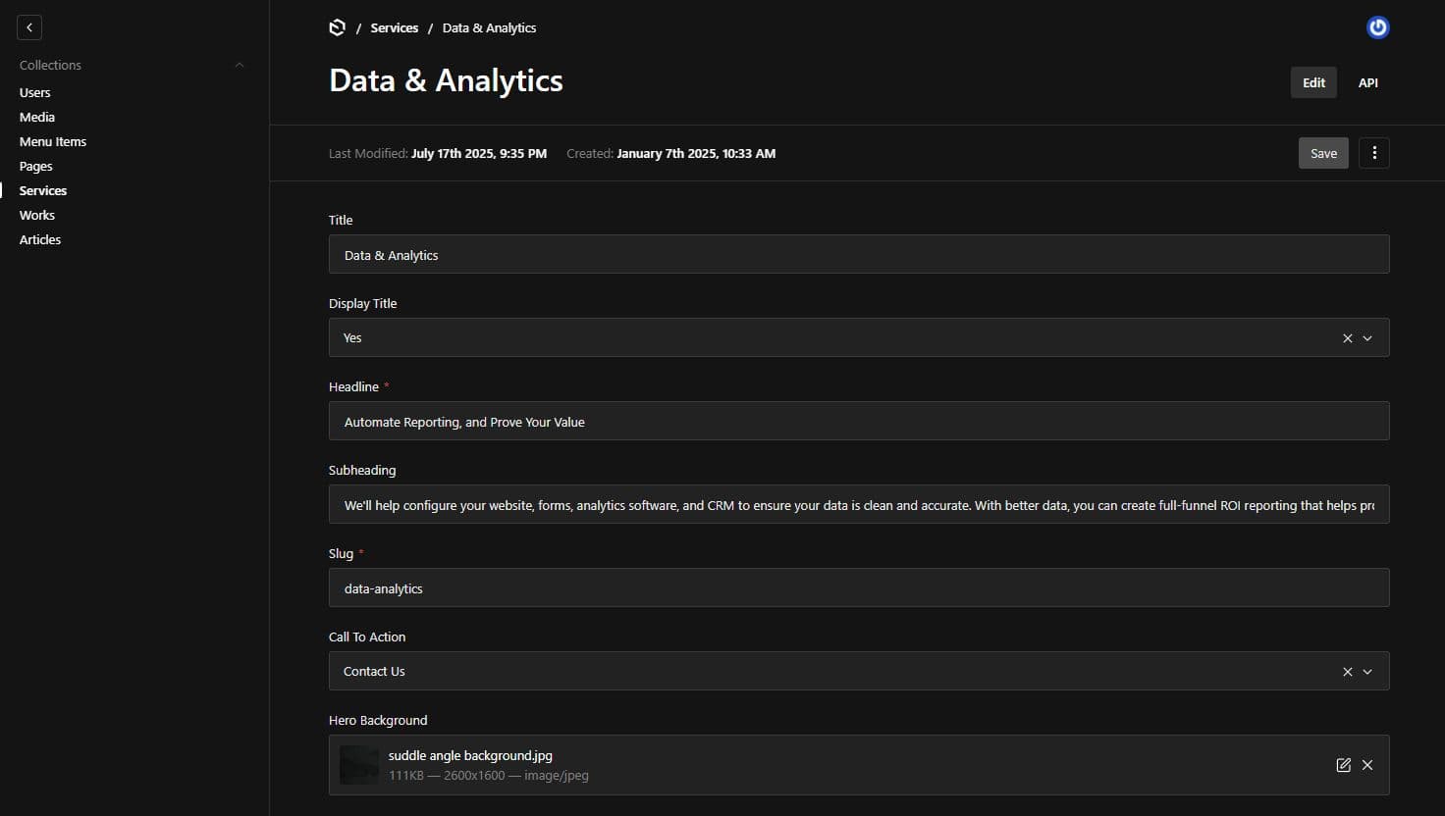1445x816 pixels.
Task: Remove the suddle angle background.jpg upload
Action: tap(1367, 765)
